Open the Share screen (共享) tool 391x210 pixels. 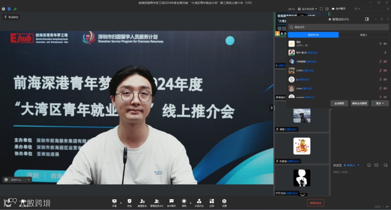pos(114,203)
